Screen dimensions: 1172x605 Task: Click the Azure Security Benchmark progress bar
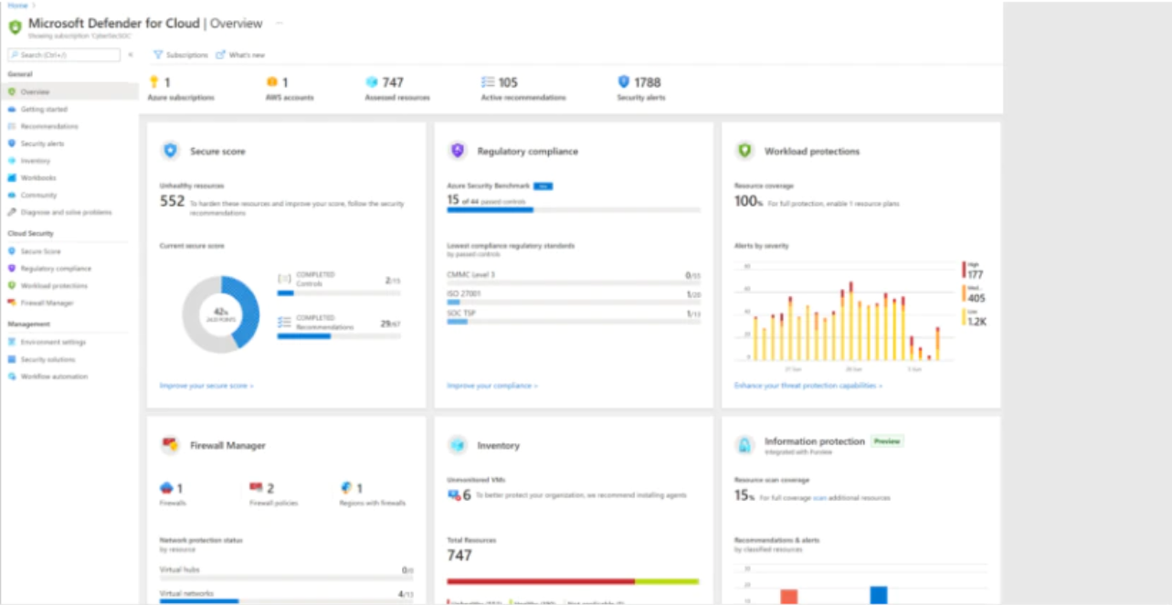pyautogui.click(x=574, y=210)
